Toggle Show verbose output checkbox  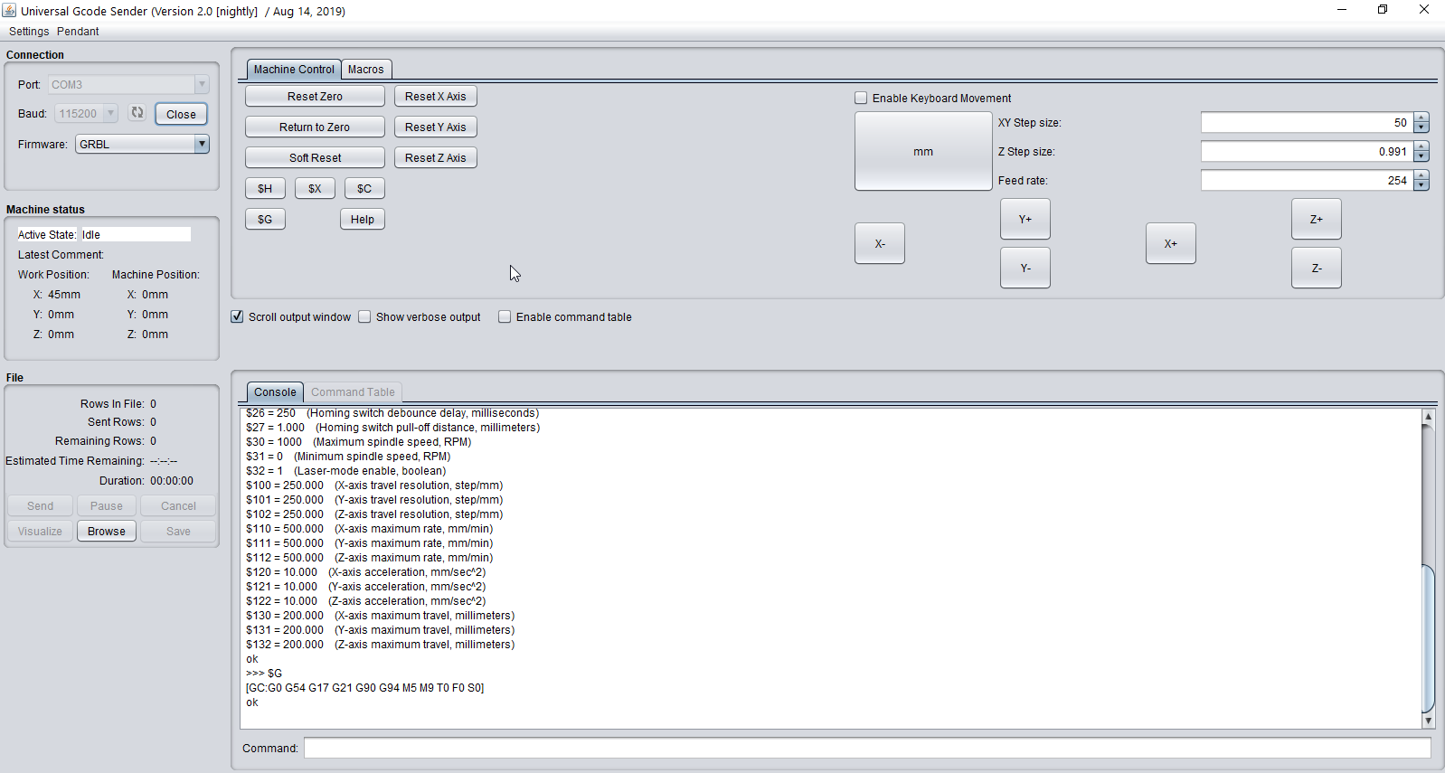[x=365, y=317]
